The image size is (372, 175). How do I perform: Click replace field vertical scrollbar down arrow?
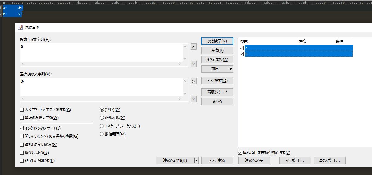tap(185, 93)
